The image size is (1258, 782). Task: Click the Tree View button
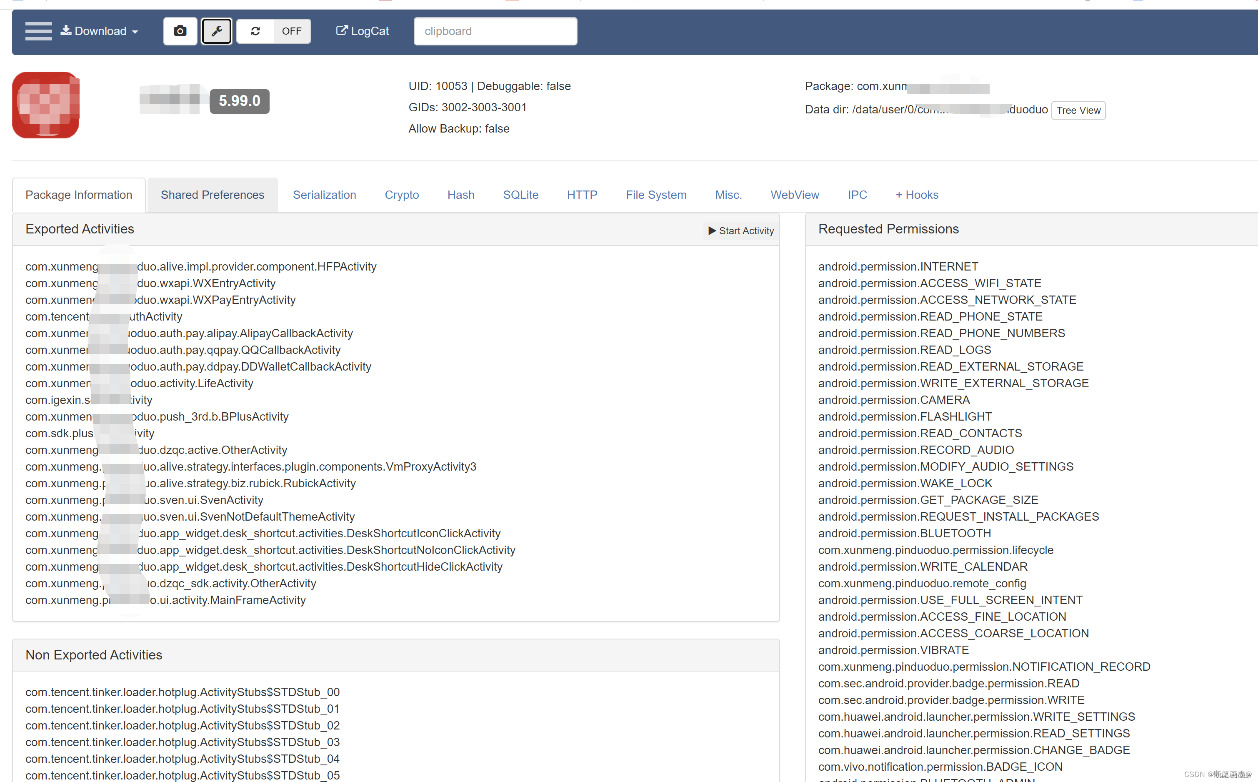[x=1078, y=110]
